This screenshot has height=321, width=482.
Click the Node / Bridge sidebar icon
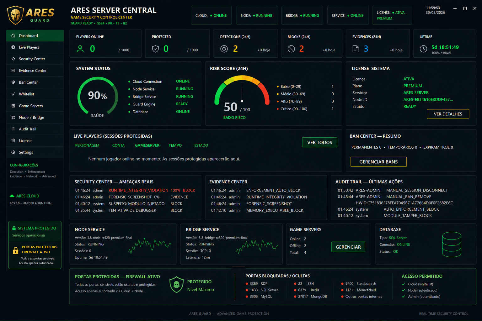[13, 118]
